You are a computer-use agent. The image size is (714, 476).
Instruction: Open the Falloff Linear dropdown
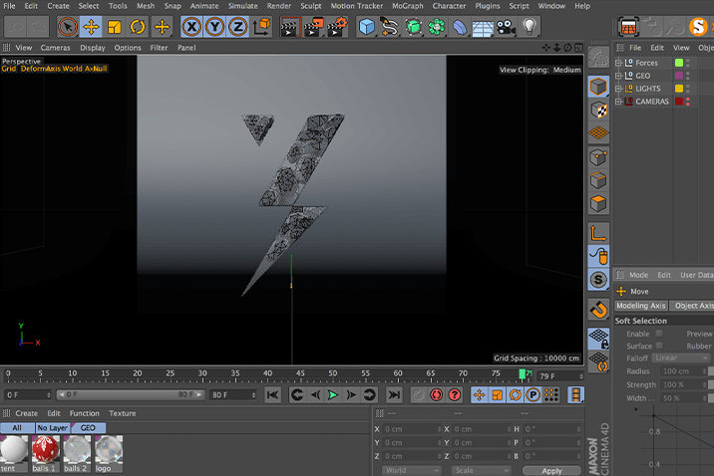pyautogui.click(x=681, y=358)
